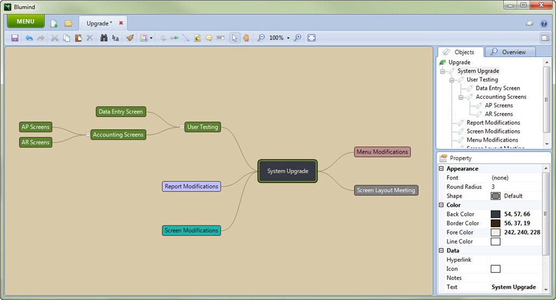Click the Format Painter brush icon

point(130,38)
